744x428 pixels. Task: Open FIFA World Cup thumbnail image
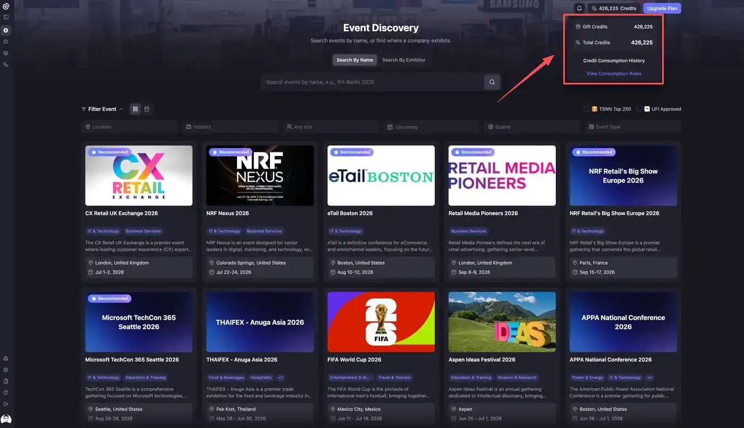[x=381, y=322]
